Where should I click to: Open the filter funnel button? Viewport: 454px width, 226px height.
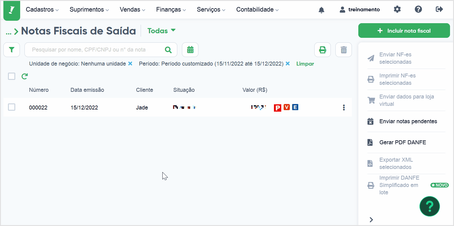[12, 50]
